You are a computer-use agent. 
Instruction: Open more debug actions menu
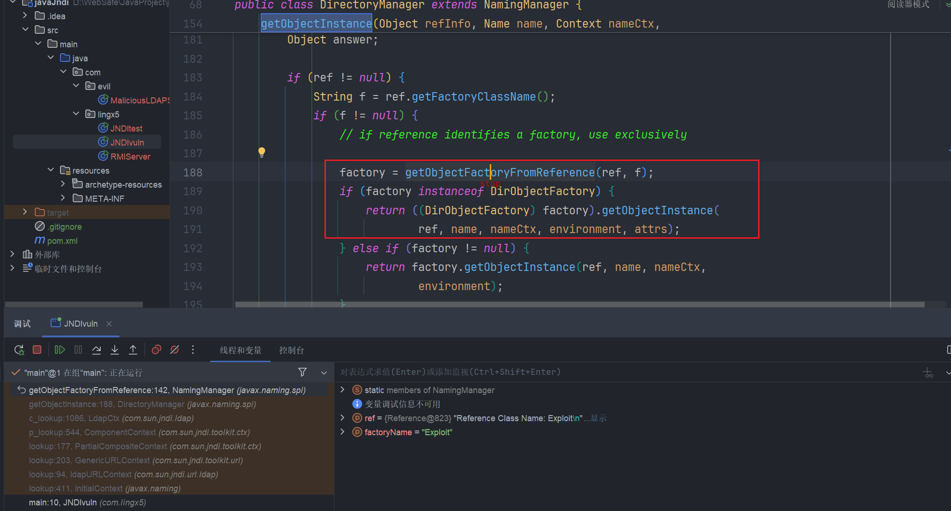(193, 350)
